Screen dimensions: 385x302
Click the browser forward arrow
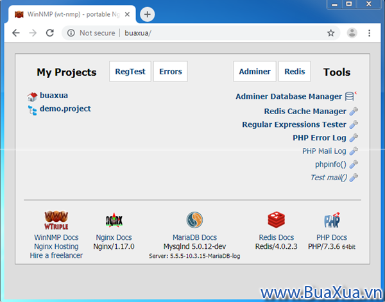[33, 33]
